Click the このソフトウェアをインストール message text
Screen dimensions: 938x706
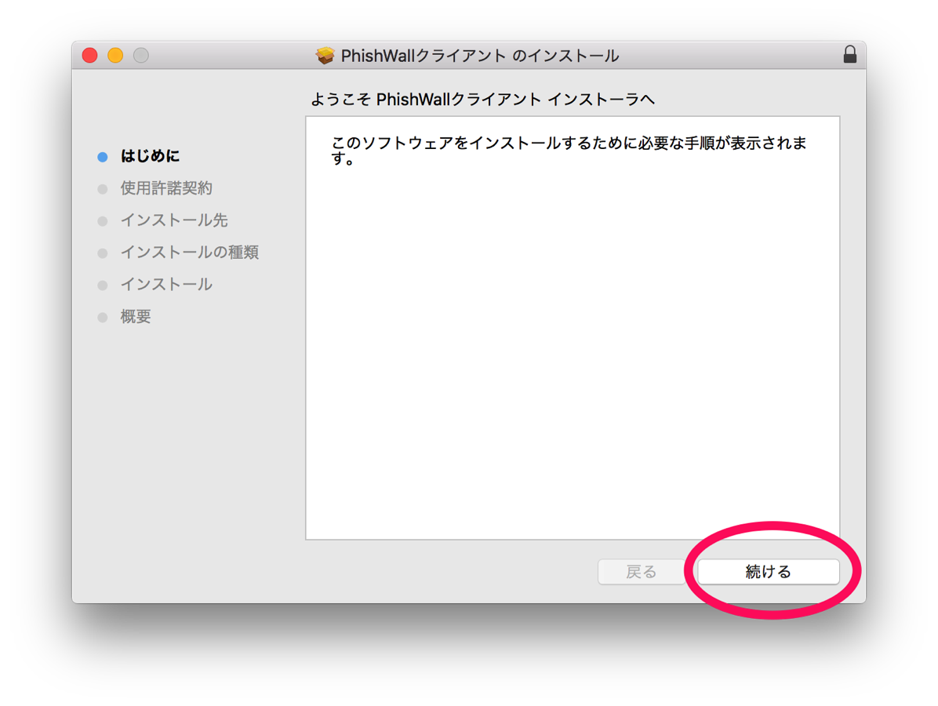tap(569, 151)
